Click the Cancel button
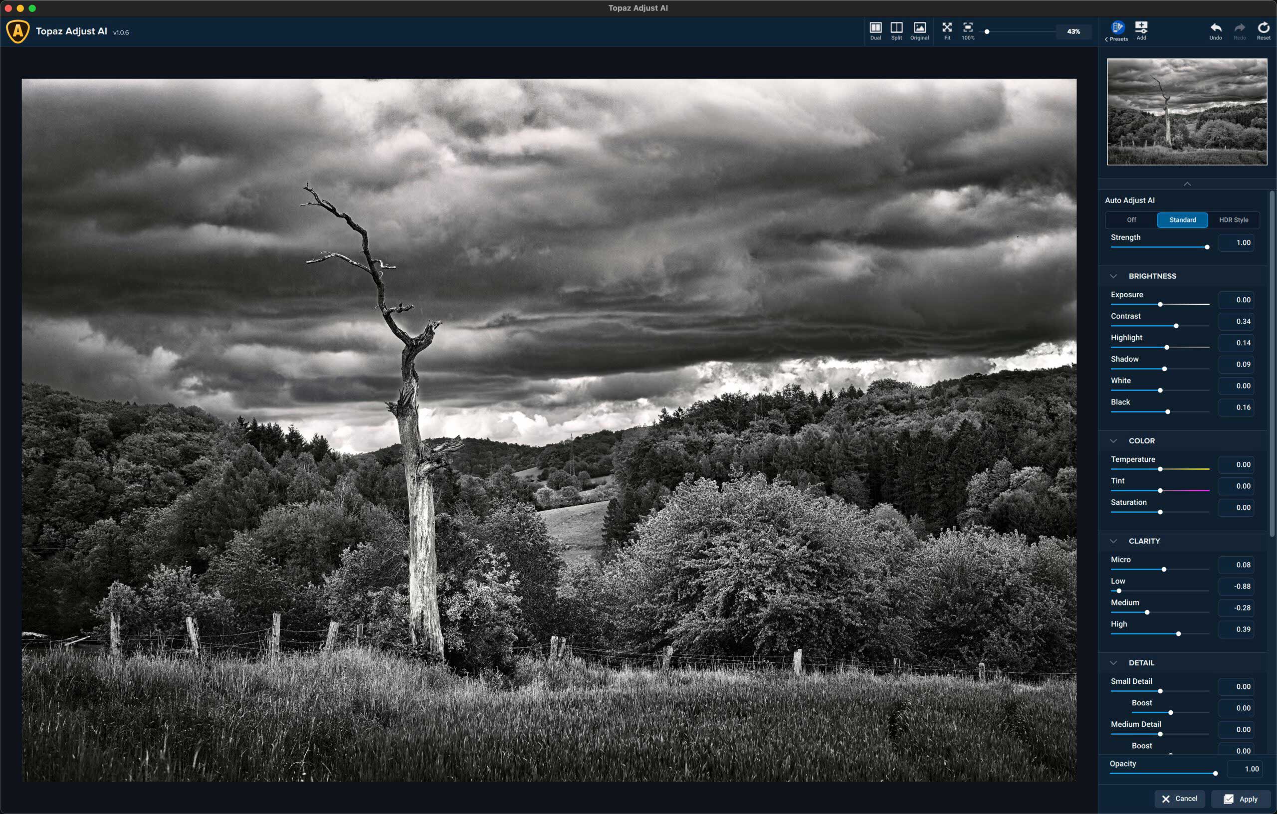 pos(1179,799)
